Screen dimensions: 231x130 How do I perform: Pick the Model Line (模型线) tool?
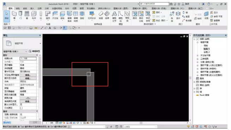120,16
